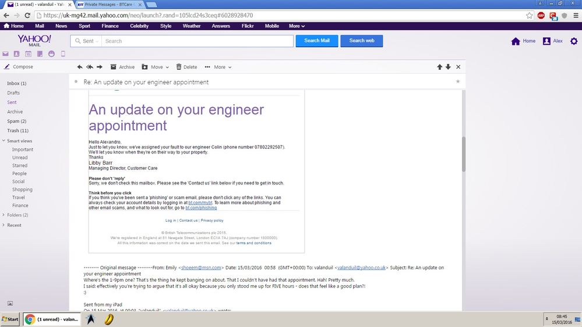Go to previous message with up arrow
This screenshot has width=582, height=327.
(x=439, y=67)
